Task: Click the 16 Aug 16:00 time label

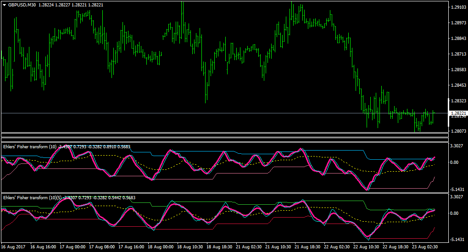Action: (43, 247)
